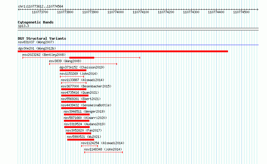
Task: Click the red bar under dgv373n152
Action: tap(73, 70)
